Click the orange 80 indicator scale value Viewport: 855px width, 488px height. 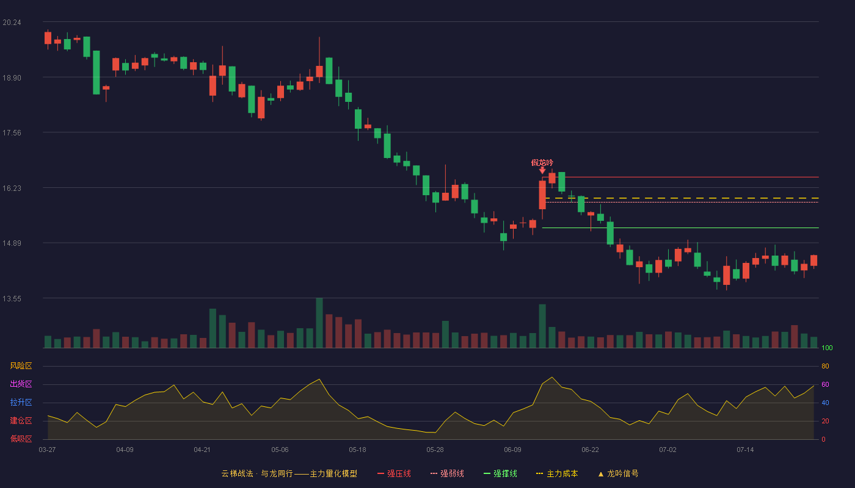pyautogui.click(x=825, y=366)
